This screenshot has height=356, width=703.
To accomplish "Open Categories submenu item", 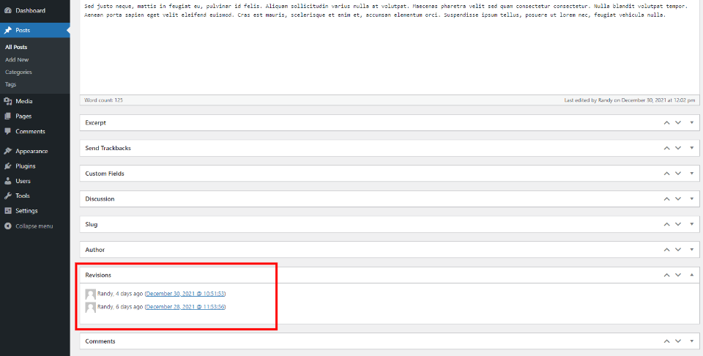I will click(x=18, y=73).
